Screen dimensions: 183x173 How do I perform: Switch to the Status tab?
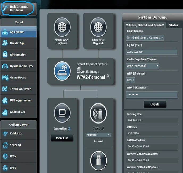tap(173, 25)
